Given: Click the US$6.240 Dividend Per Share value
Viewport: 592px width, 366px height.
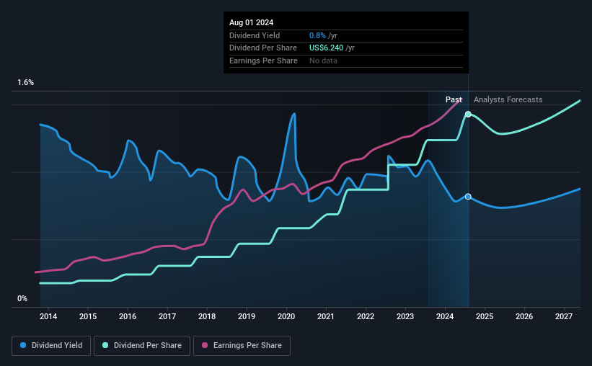Looking at the screenshot, I should point(326,48).
